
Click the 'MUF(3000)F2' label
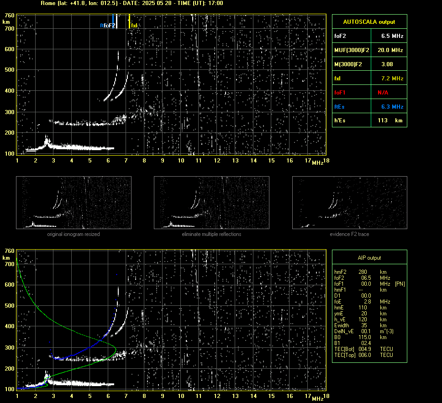tap(352, 50)
